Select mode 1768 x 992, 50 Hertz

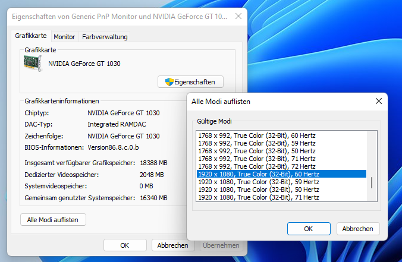click(281, 151)
